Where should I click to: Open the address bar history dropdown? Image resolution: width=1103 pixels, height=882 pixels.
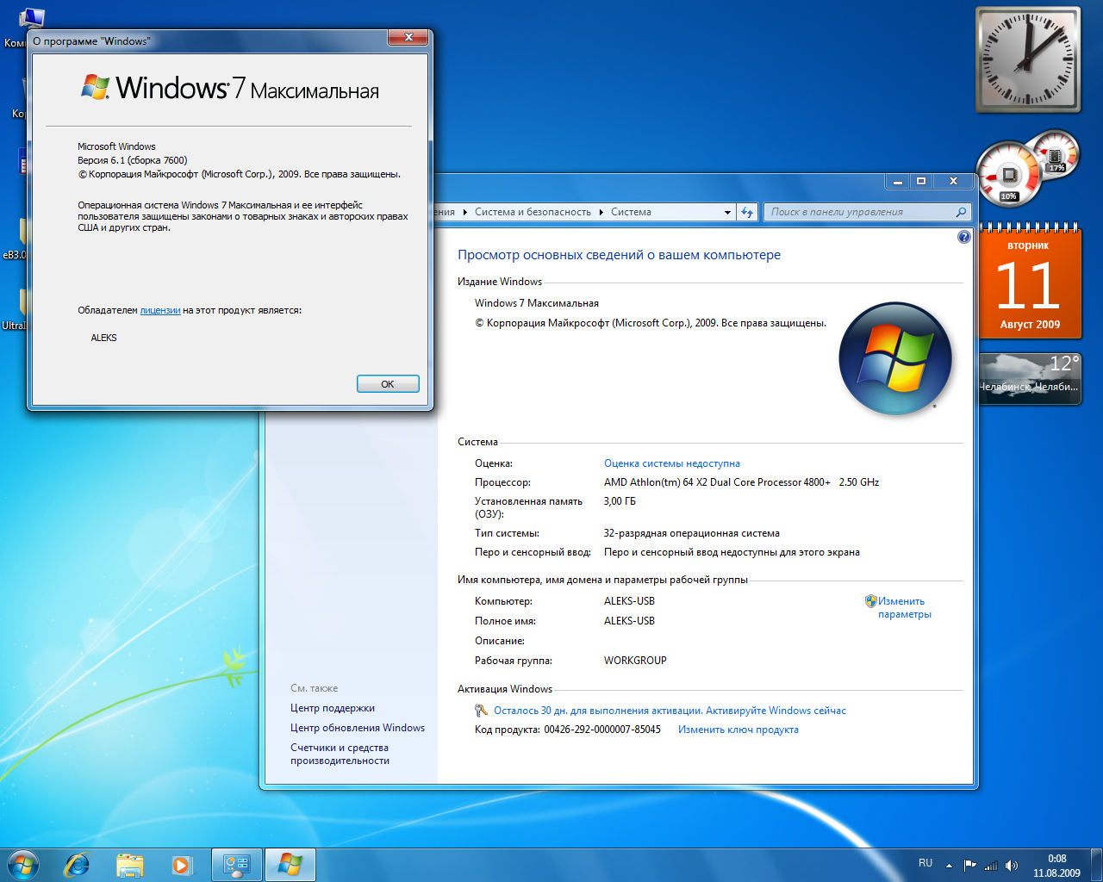pos(727,212)
